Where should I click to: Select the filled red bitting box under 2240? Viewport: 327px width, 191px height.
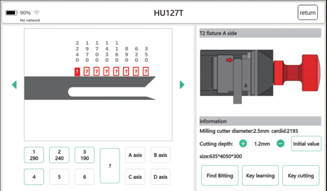[x=77, y=71]
